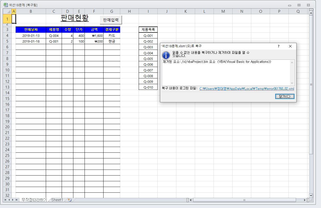Viewport: 321px width, 208px height.
Task: Click down arrow in removed items list
Action: (x=292, y=83)
